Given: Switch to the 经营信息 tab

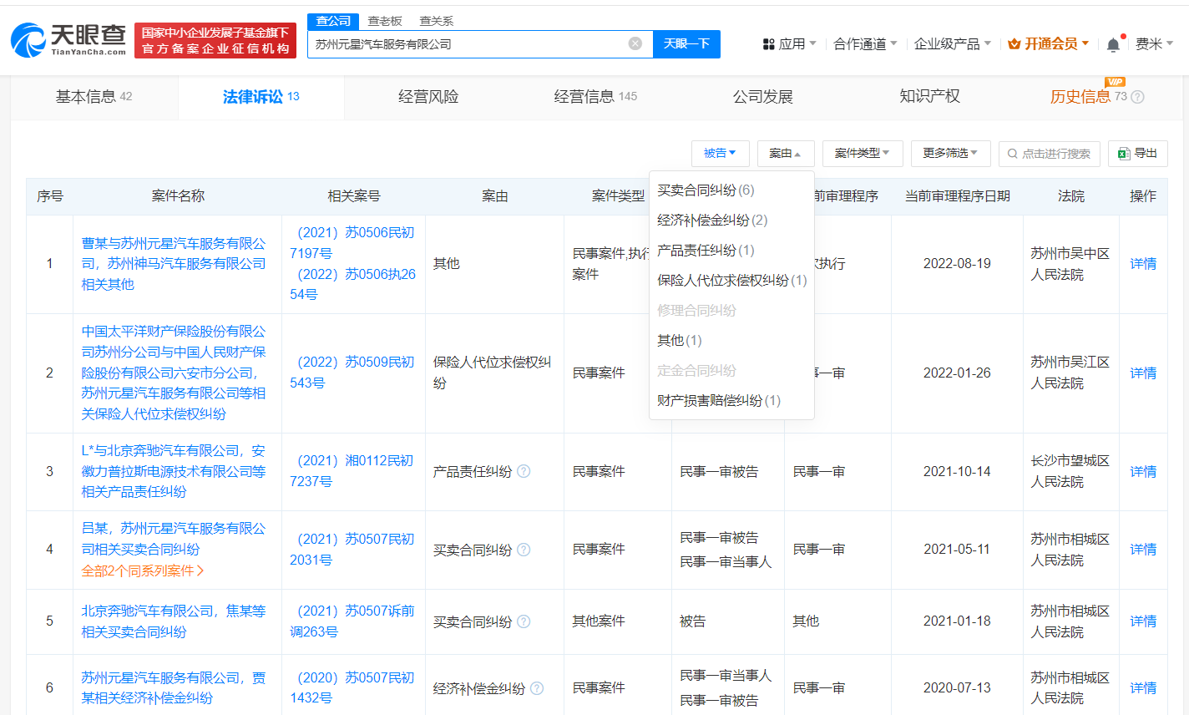Looking at the screenshot, I should click(x=595, y=97).
